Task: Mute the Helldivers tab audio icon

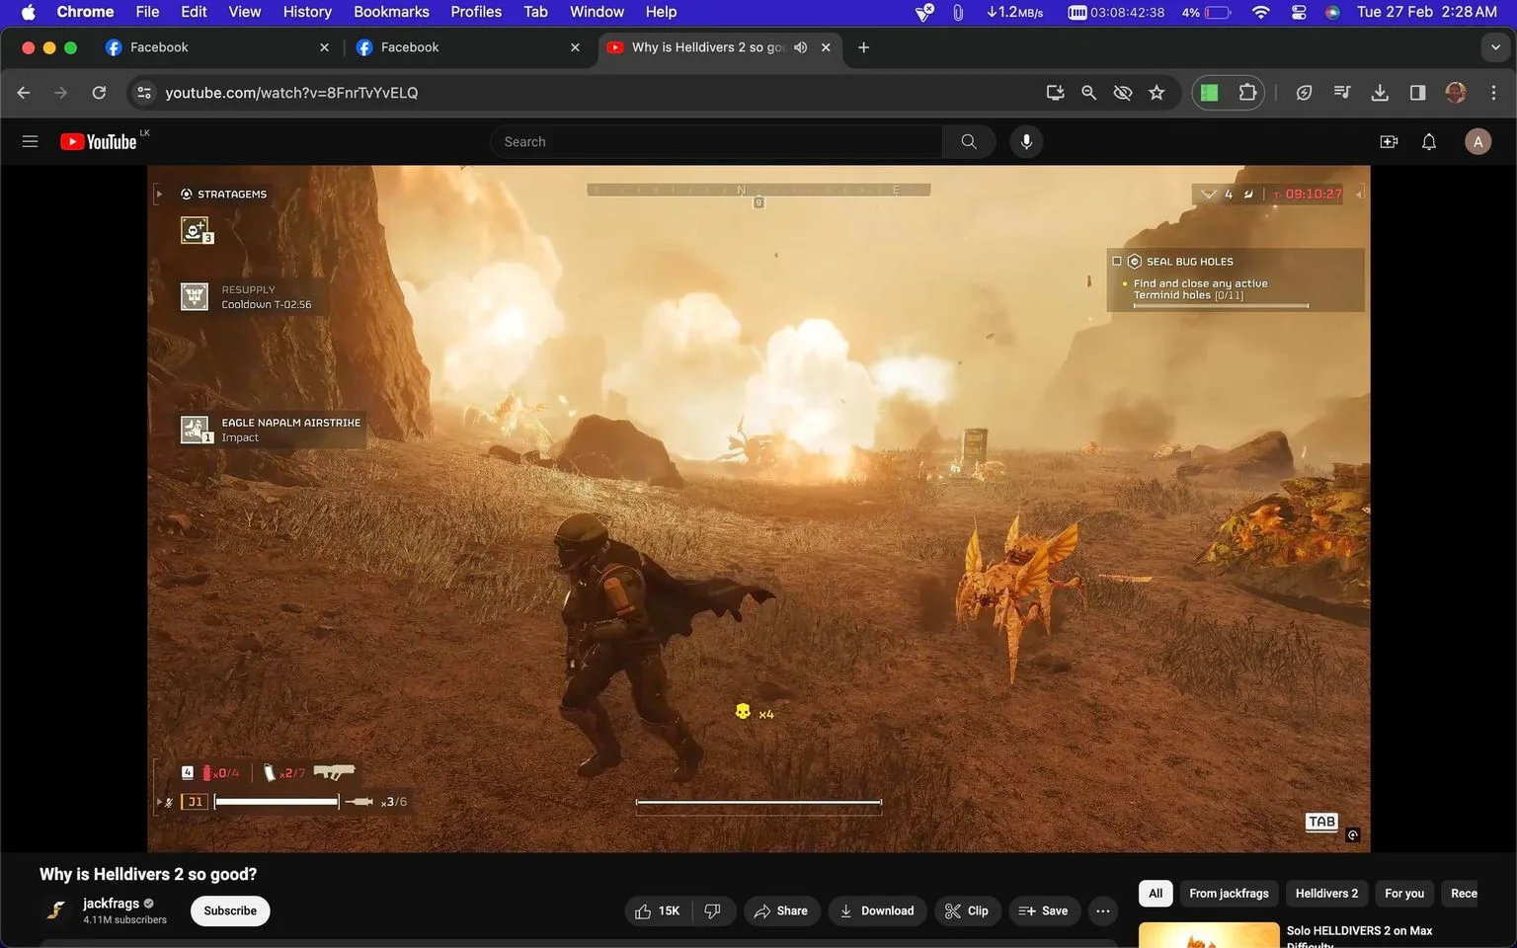Action: (800, 47)
